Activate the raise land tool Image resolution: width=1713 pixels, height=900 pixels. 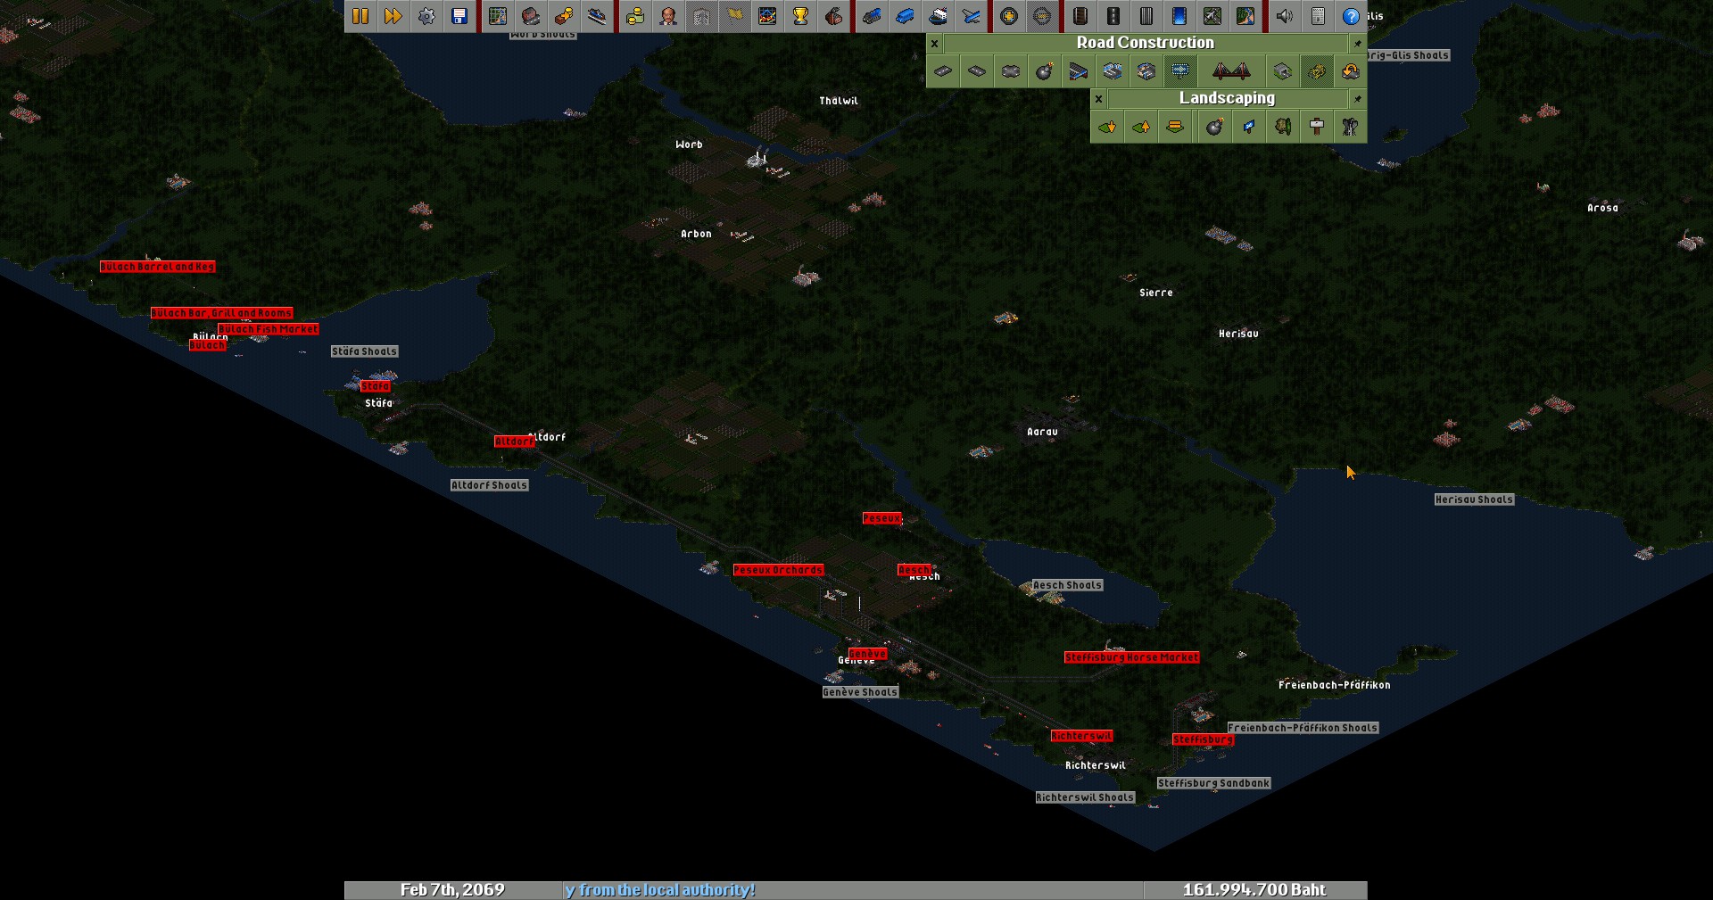[1141, 127]
